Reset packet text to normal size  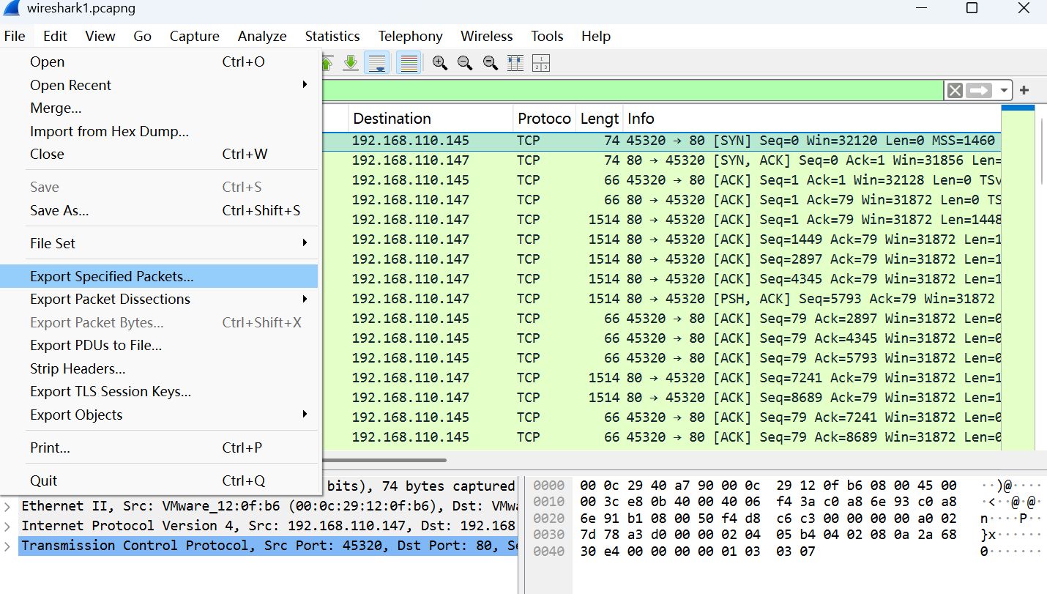tap(490, 63)
